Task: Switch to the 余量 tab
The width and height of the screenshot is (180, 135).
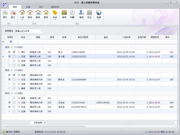Action: coord(28,7)
